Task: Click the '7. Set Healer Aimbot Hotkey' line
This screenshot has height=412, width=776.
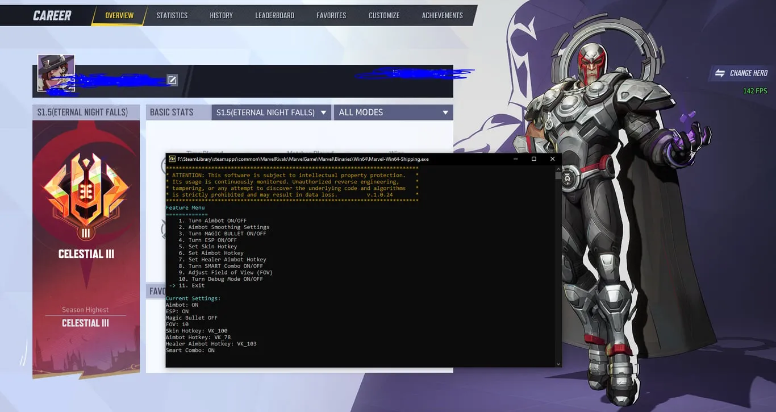Action: click(222, 260)
